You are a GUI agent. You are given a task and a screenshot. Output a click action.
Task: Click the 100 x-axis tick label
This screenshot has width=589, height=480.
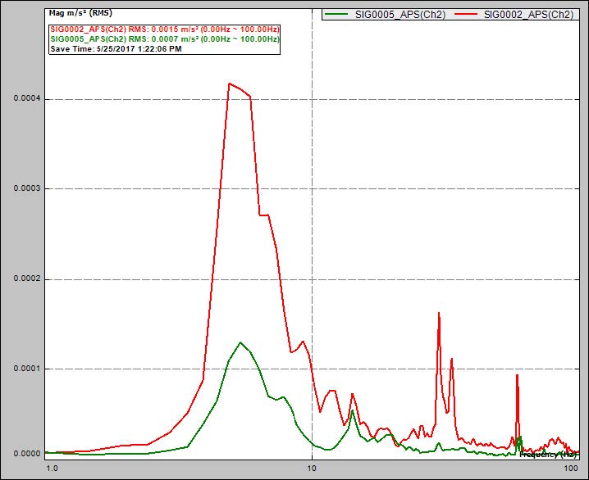(570, 469)
